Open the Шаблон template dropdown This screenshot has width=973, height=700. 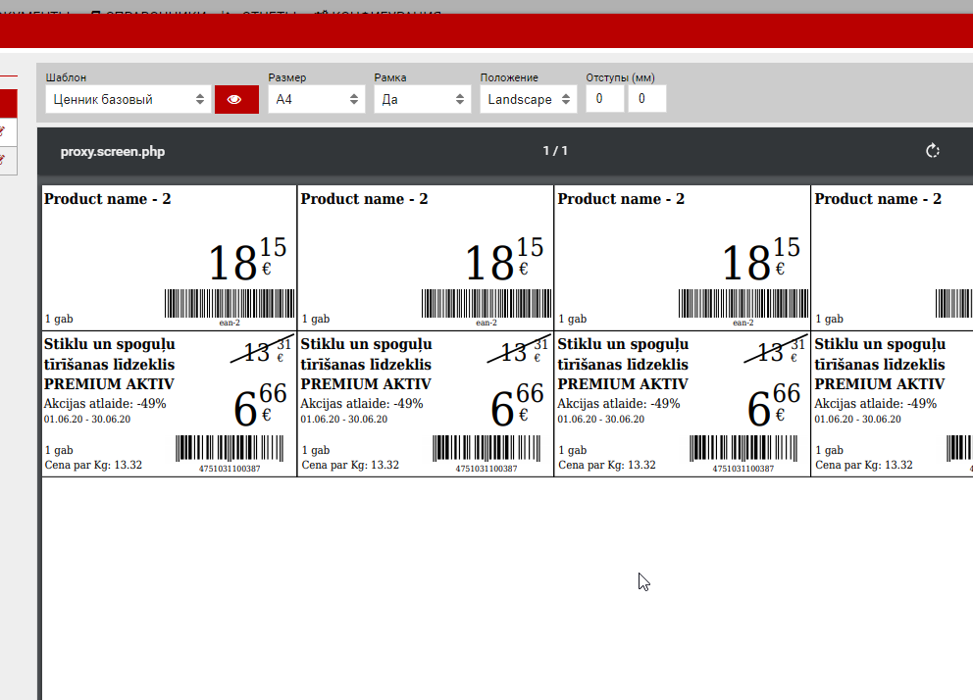[128, 99]
